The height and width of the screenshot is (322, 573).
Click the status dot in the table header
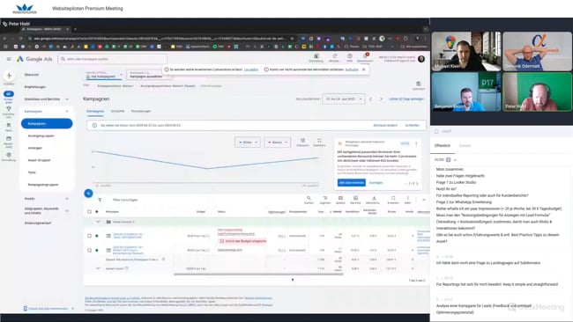(97, 211)
